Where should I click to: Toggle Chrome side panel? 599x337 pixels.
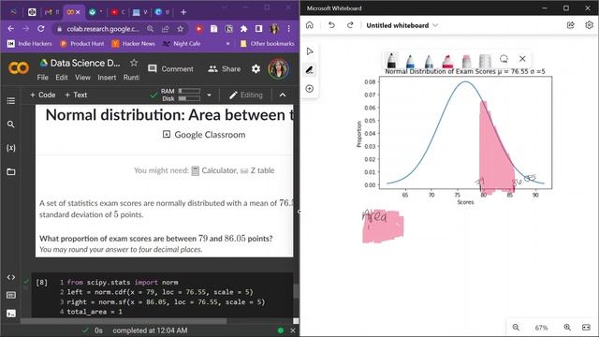tap(258, 29)
